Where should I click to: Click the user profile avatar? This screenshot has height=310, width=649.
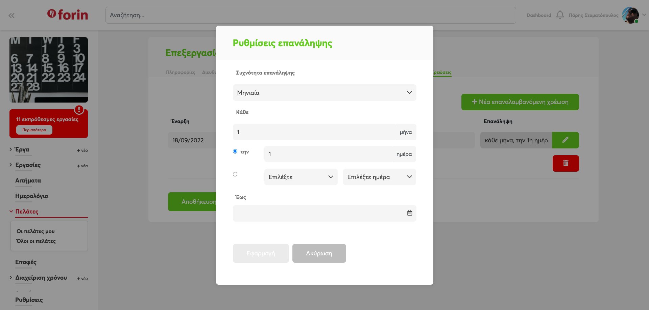(630, 15)
